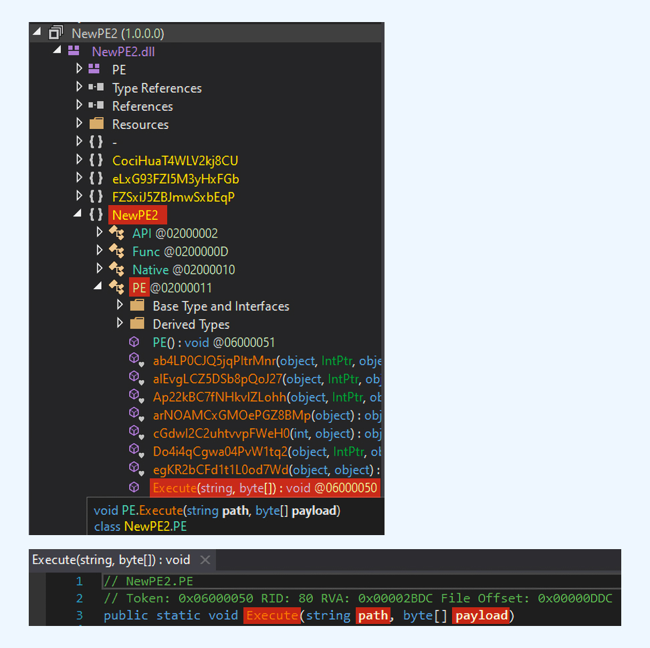Screen dimensions: 650x648
Task: Close the Execute(string, byte[]) tab
Action: click(205, 560)
